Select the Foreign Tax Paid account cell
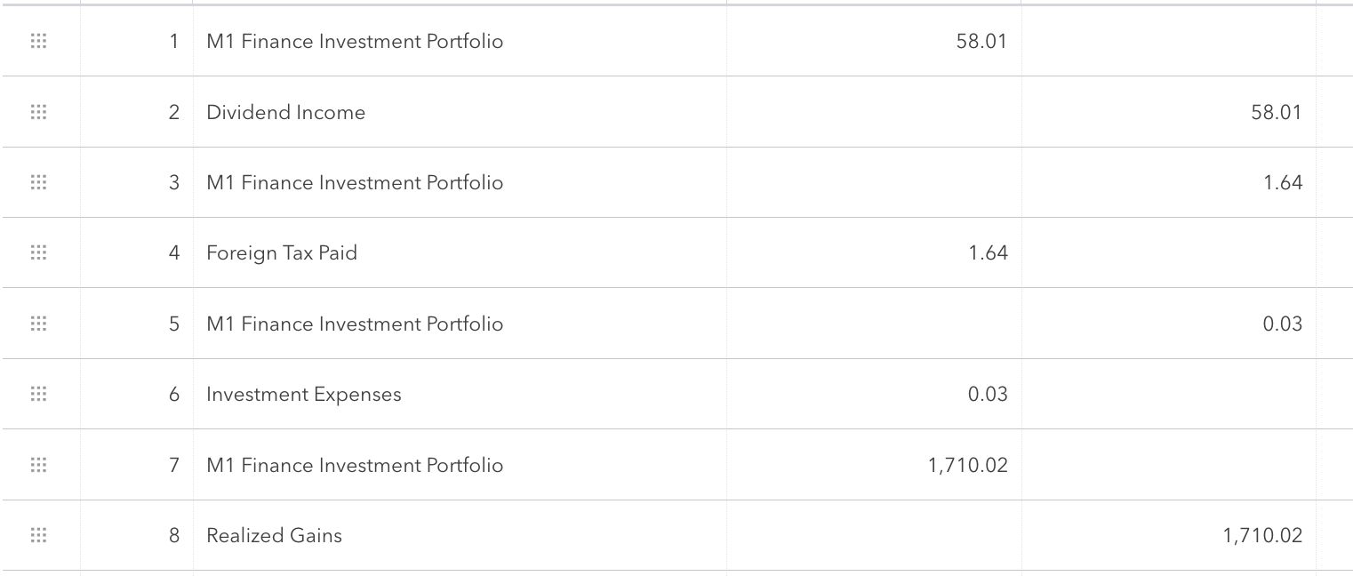This screenshot has height=576, width=1353. click(282, 252)
